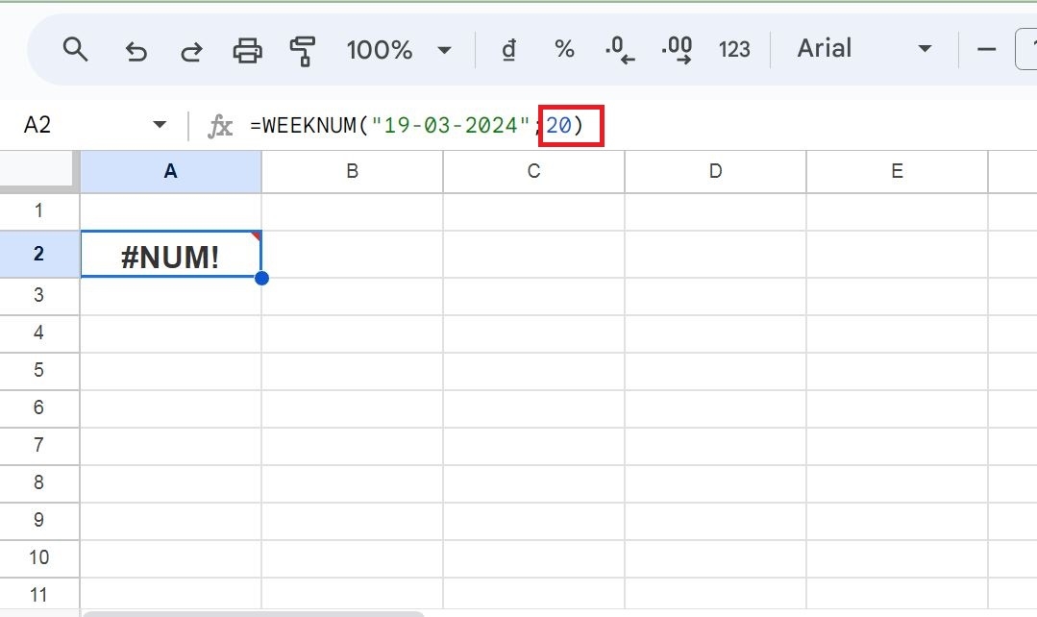1037x617 pixels.
Task: Select row 8 header
Action: (39, 482)
